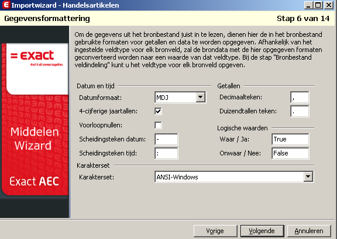337x239 pixels.
Task: Click the Decimaalteken input field
Action: click(300, 97)
